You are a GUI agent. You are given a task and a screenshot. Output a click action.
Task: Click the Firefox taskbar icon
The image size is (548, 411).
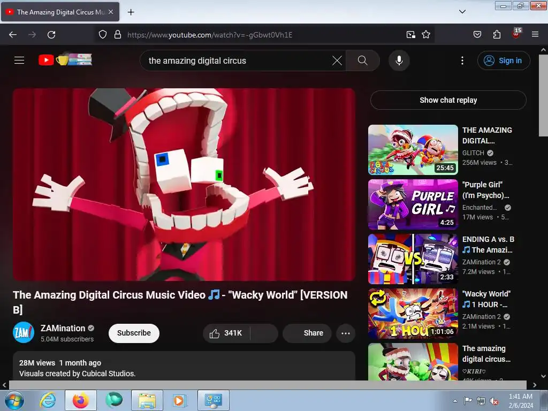pyautogui.click(x=81, y=400)
